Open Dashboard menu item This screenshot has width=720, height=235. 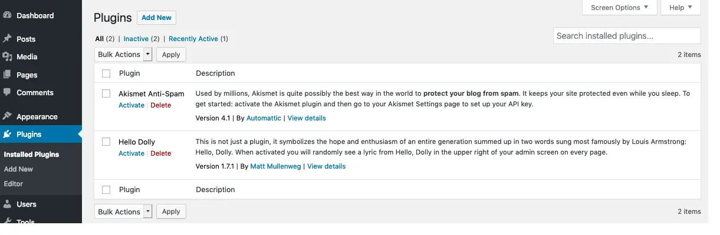click(35, 15)
